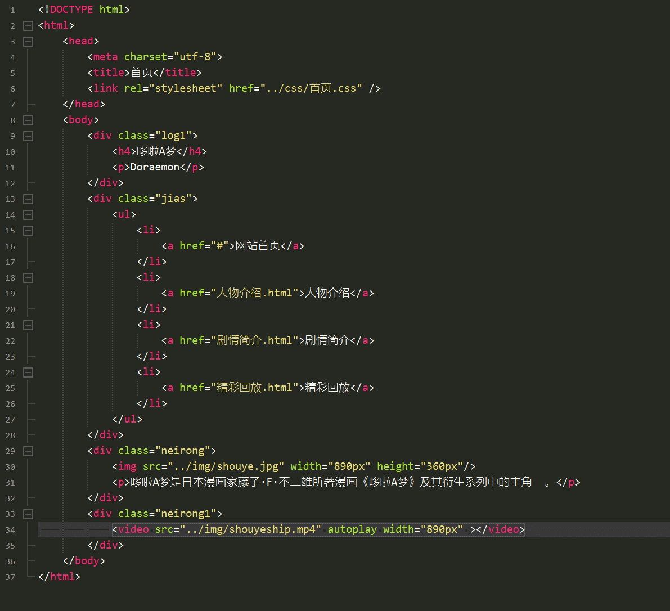Viewport: 670px width, 611px height.
Task: Fold the li block on line 18
Action: (28, 277)
